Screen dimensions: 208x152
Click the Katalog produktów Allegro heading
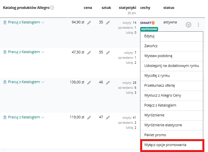[x=26, y=8]
